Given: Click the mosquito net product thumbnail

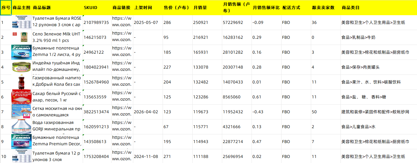Looking at the screenshot, I should click(21, 112).
